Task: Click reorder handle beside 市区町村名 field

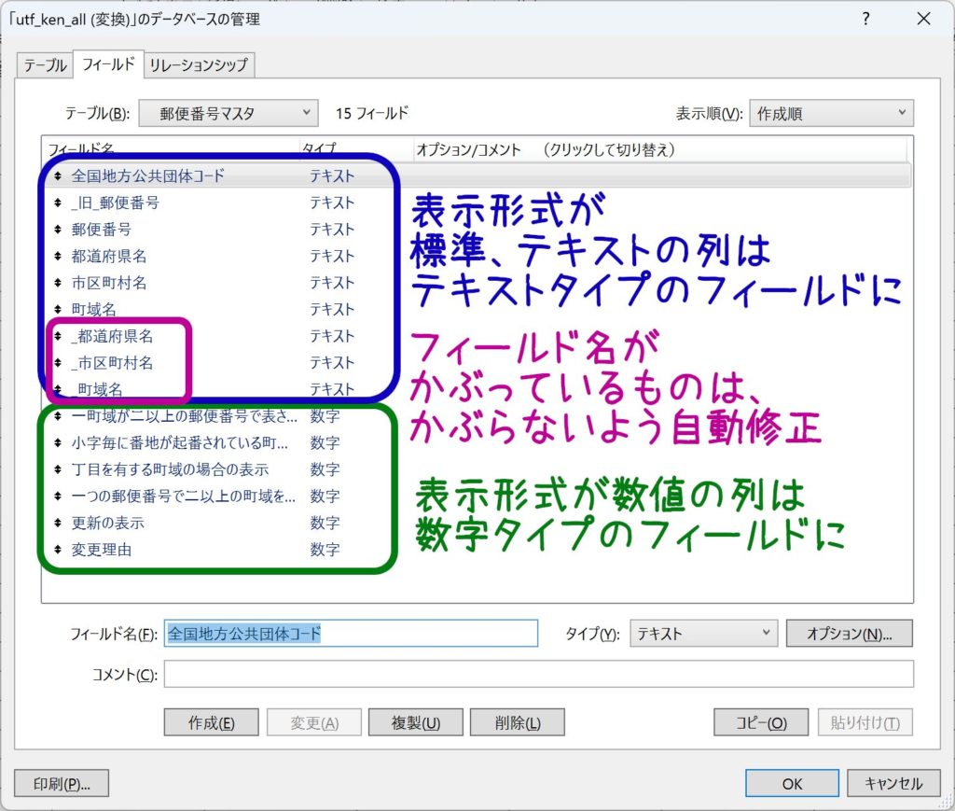Action: 59,283
